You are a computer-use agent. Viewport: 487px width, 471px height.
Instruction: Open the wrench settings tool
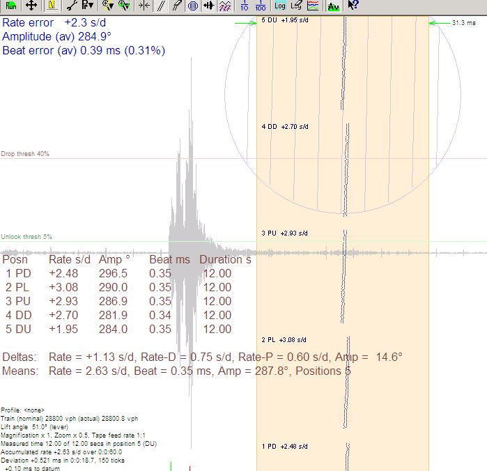pos(72,6)
